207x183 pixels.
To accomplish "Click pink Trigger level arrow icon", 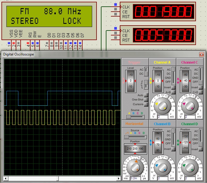I will (124, 81).
